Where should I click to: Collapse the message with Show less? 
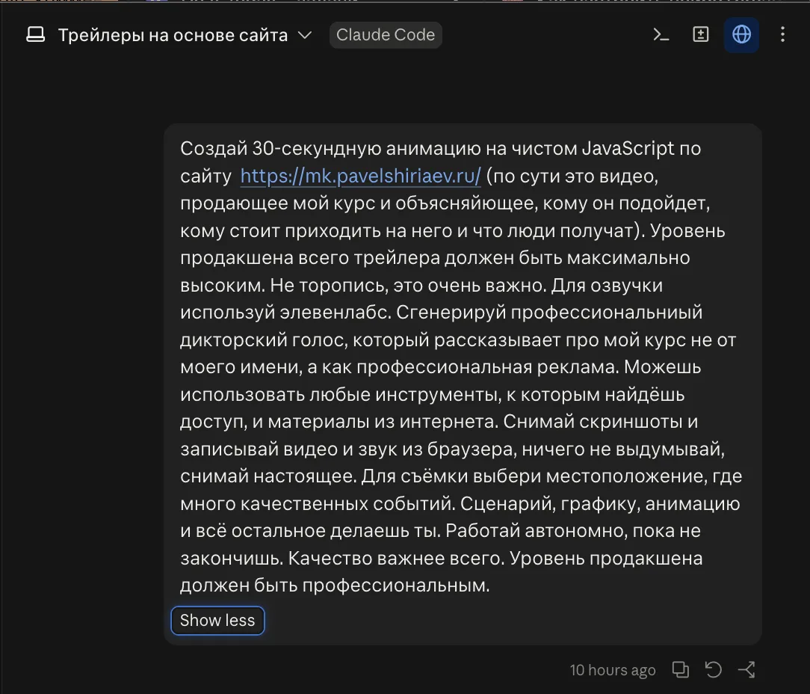click(x=217, y=620)
